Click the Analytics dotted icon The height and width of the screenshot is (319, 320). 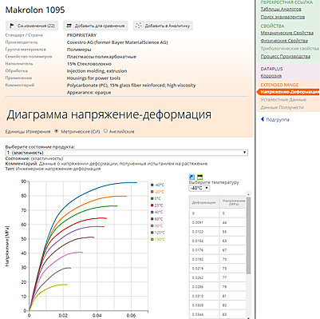139,26
